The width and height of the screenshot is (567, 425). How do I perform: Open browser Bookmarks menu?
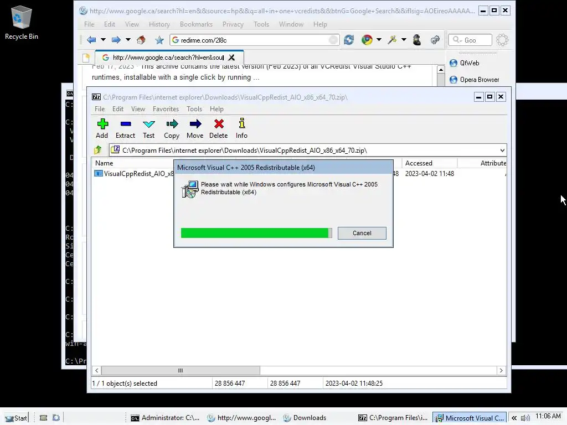coord(196,24)
